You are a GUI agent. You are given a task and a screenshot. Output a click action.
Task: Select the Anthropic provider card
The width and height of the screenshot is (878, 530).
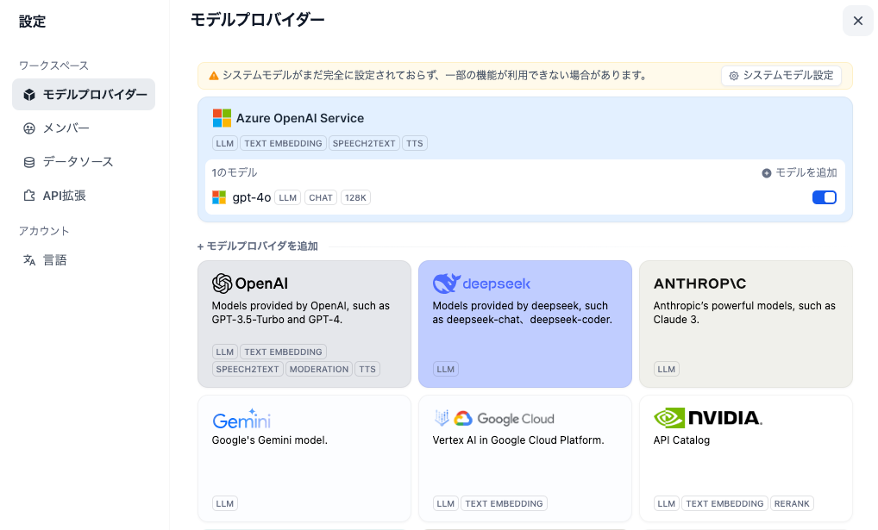746,324
